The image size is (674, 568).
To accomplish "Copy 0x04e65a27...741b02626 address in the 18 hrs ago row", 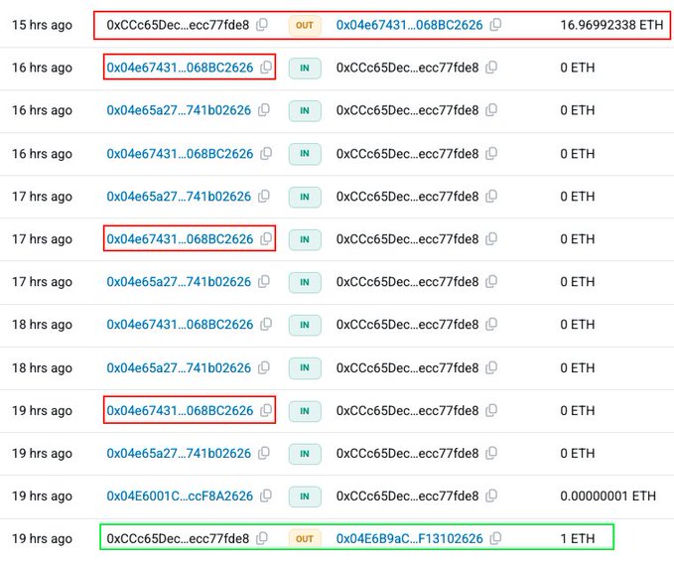I will (x=264, y=367).
